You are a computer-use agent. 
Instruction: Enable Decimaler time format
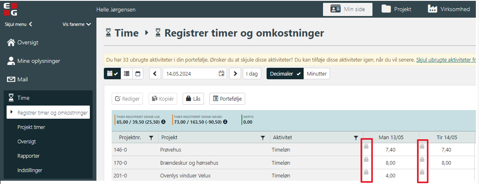point(285,74)
